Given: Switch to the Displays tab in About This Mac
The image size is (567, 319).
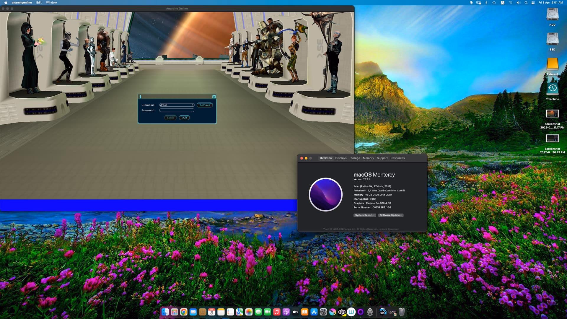Looking at the screenshot, I should [x=341, y=158].
